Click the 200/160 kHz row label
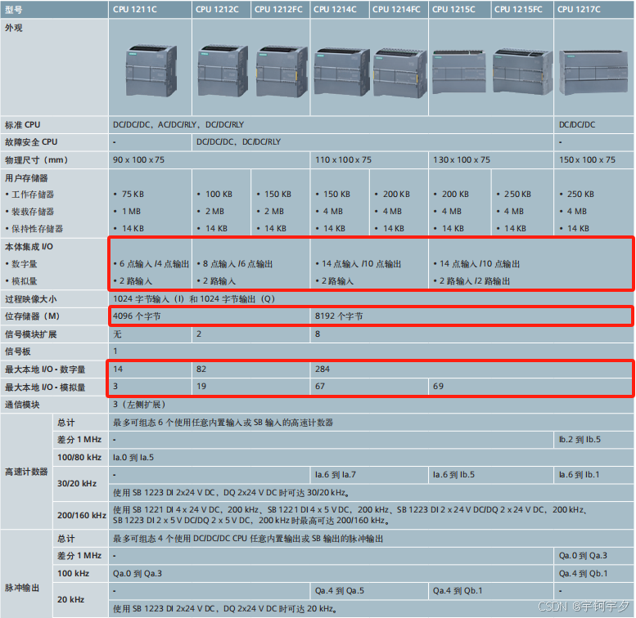This screenshot has width=636, height=618. tap(82, 516)
